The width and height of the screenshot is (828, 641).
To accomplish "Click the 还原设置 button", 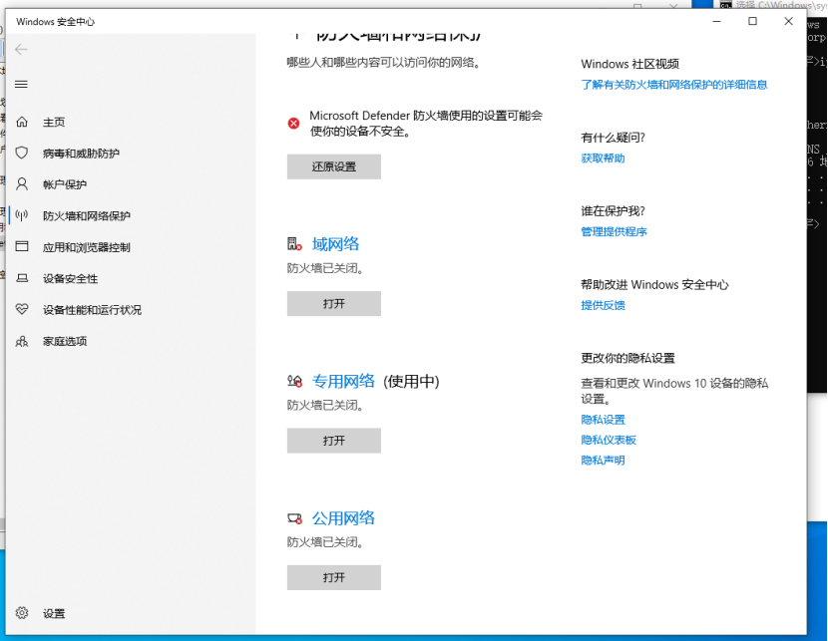I will click(x=334, y=166).
